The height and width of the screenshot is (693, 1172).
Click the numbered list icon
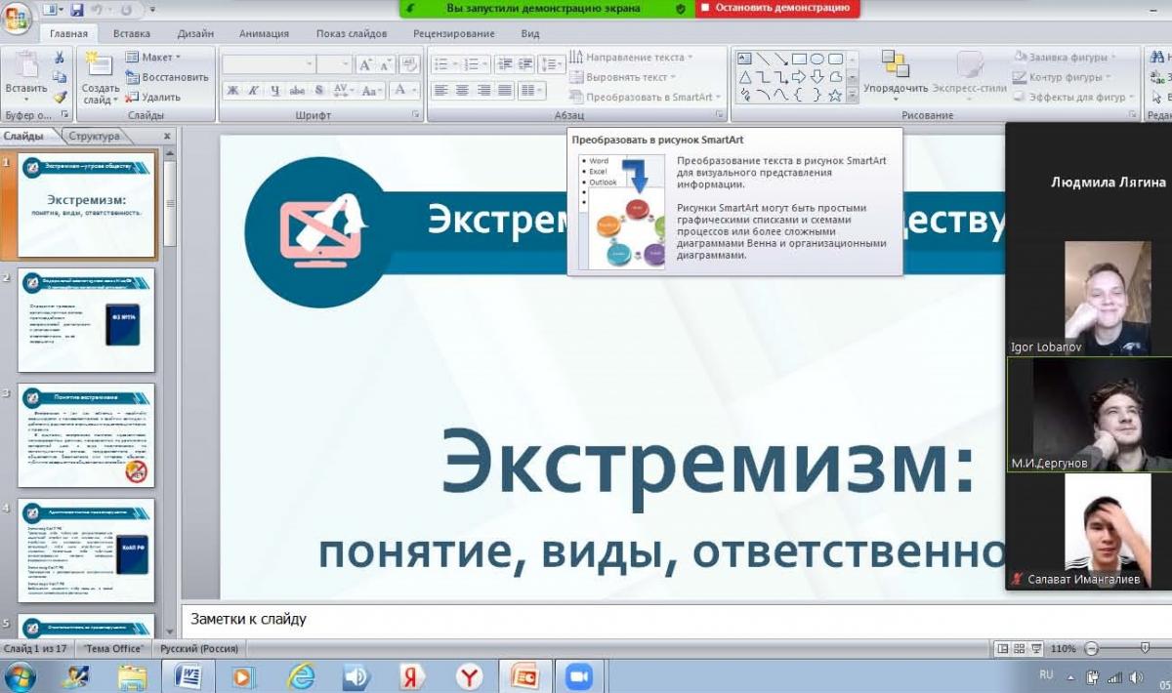click(475, 65)
